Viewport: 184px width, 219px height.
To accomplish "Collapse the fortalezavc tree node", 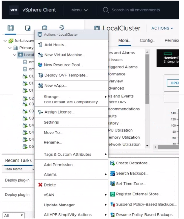I will click(5, 41).
